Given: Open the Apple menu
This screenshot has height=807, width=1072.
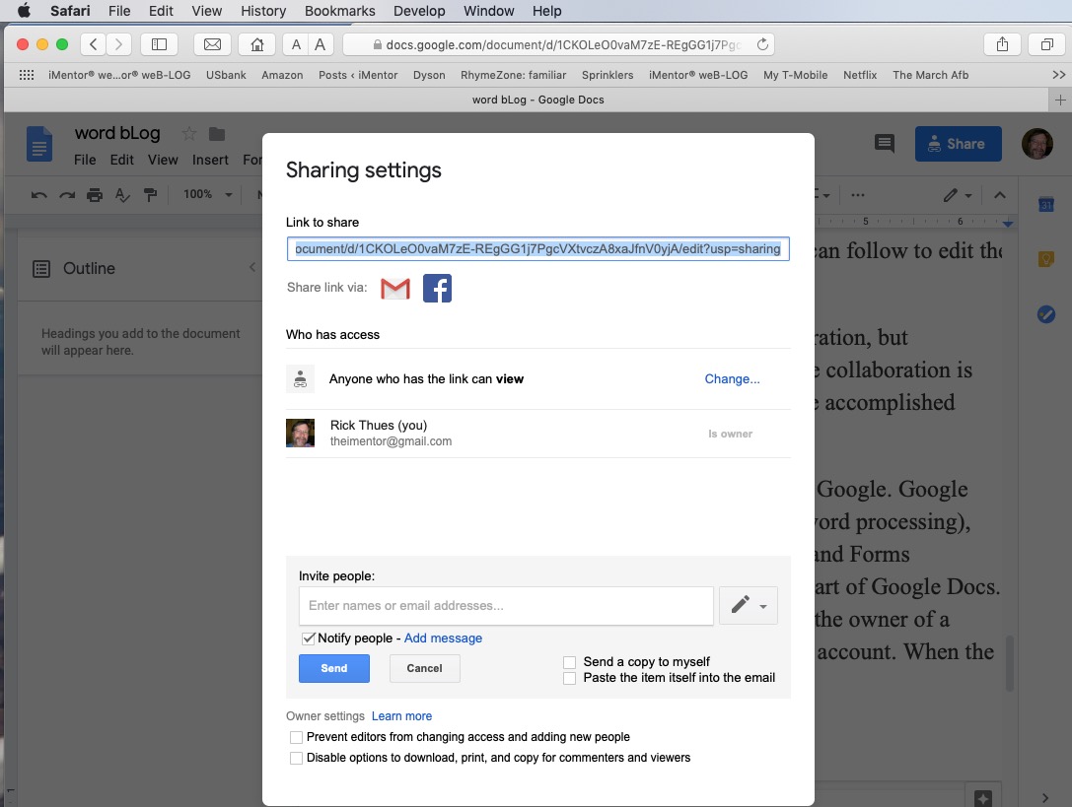Looking at the screenshot, I should (x=24, y=10).
